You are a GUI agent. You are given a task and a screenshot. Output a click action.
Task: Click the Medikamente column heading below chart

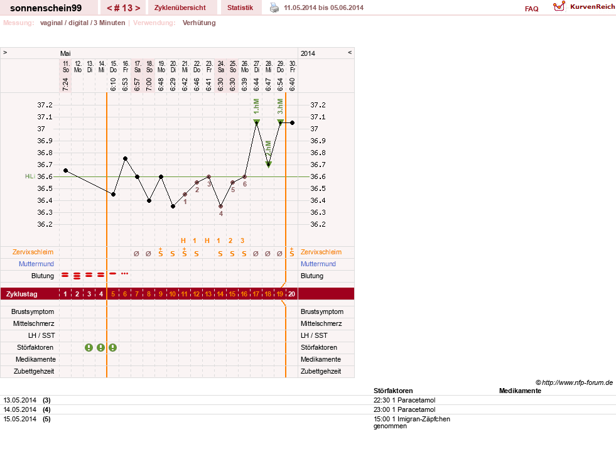(520, 391)
